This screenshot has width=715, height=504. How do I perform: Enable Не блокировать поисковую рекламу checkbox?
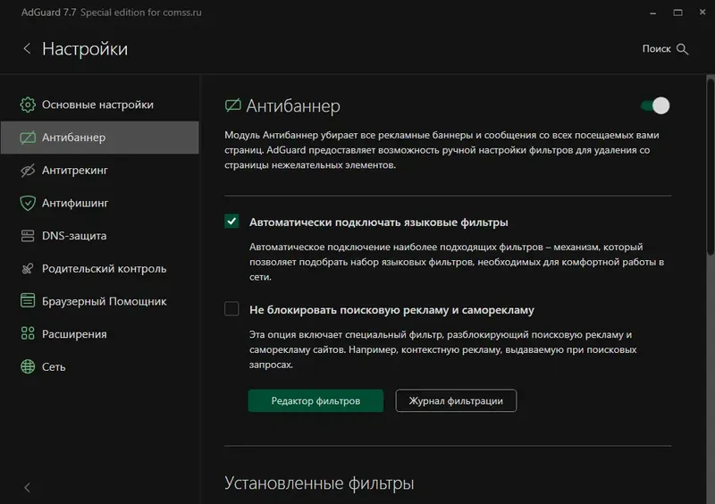point(231,309)
